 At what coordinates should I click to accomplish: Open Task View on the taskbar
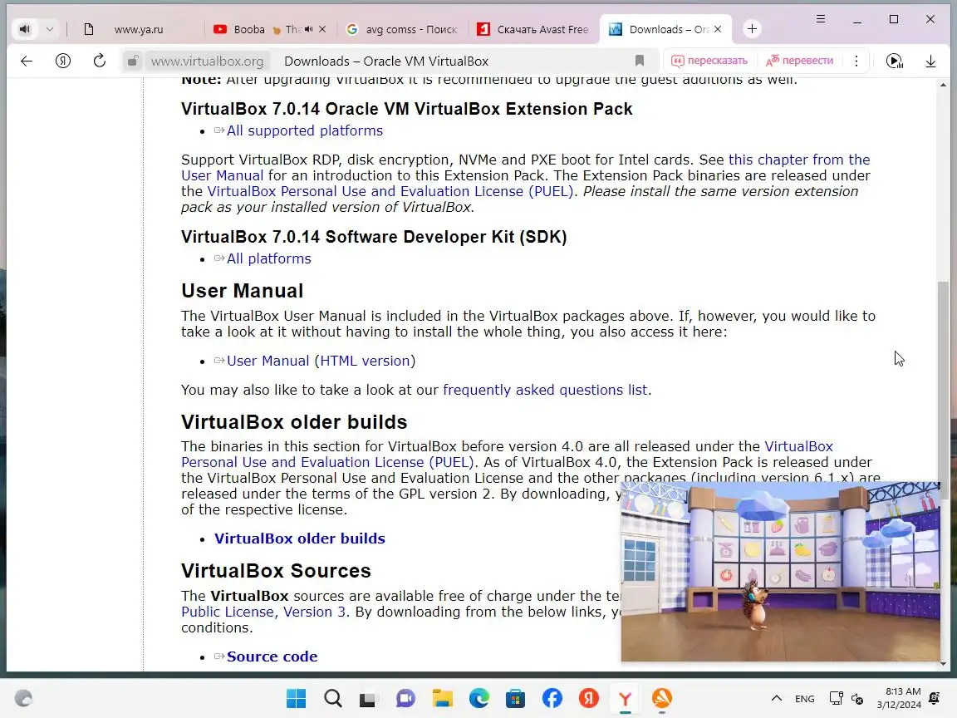click(368, 699)
